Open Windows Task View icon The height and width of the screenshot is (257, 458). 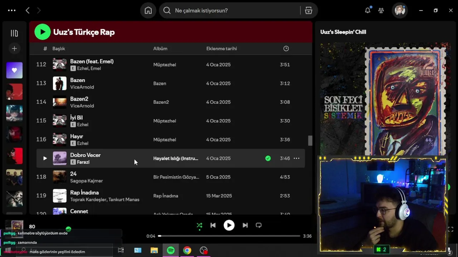click(121, 250)
